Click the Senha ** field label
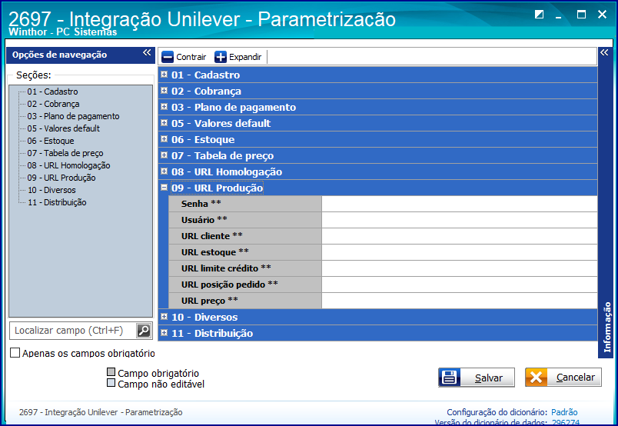The width and height of the screenshot is (618, 426). 201,204
